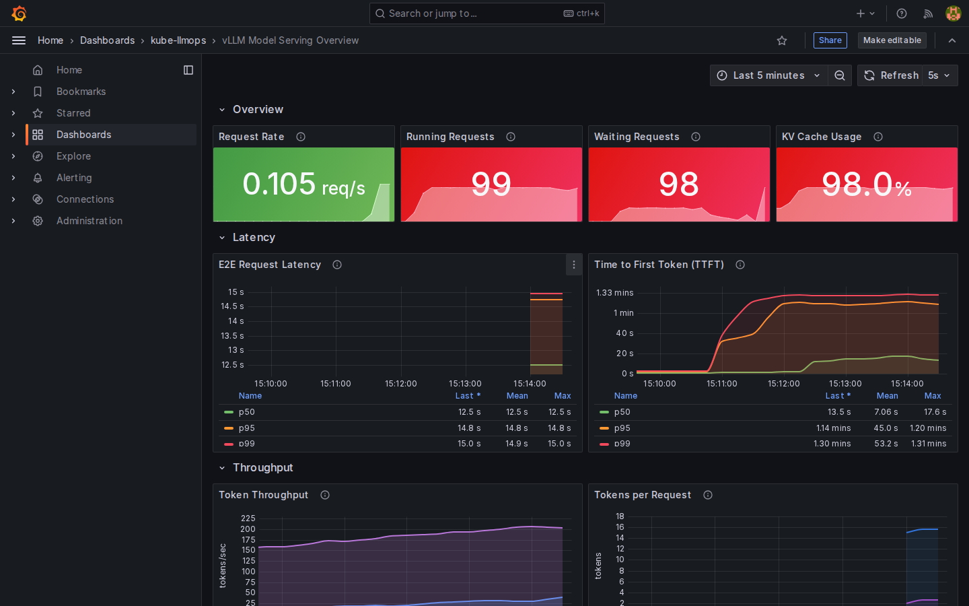Click the Make editable button

click(892, 40)
